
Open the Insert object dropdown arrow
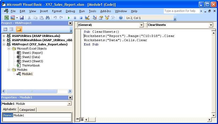pos(17,18)
